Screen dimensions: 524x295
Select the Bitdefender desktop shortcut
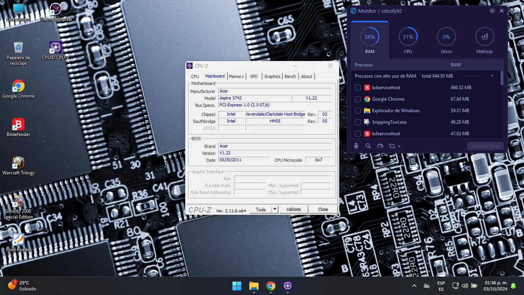coord(18,127)
